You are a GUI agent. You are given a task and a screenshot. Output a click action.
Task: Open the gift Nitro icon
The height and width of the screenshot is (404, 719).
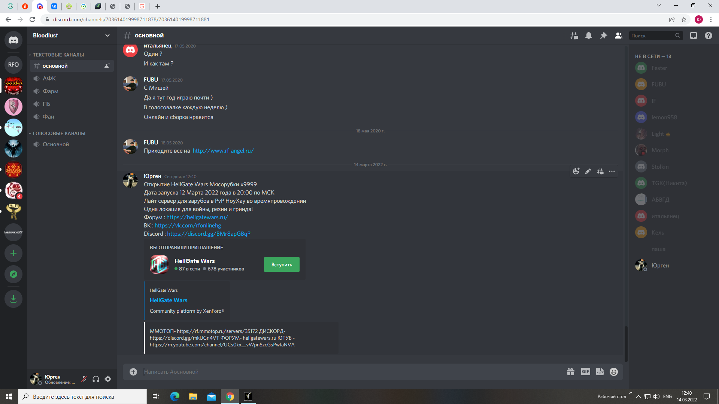571,371
